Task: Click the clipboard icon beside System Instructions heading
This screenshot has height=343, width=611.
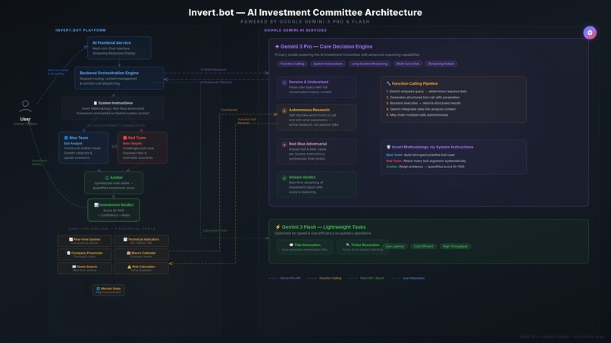Action: pyautogui.click(x=95, y=103)
